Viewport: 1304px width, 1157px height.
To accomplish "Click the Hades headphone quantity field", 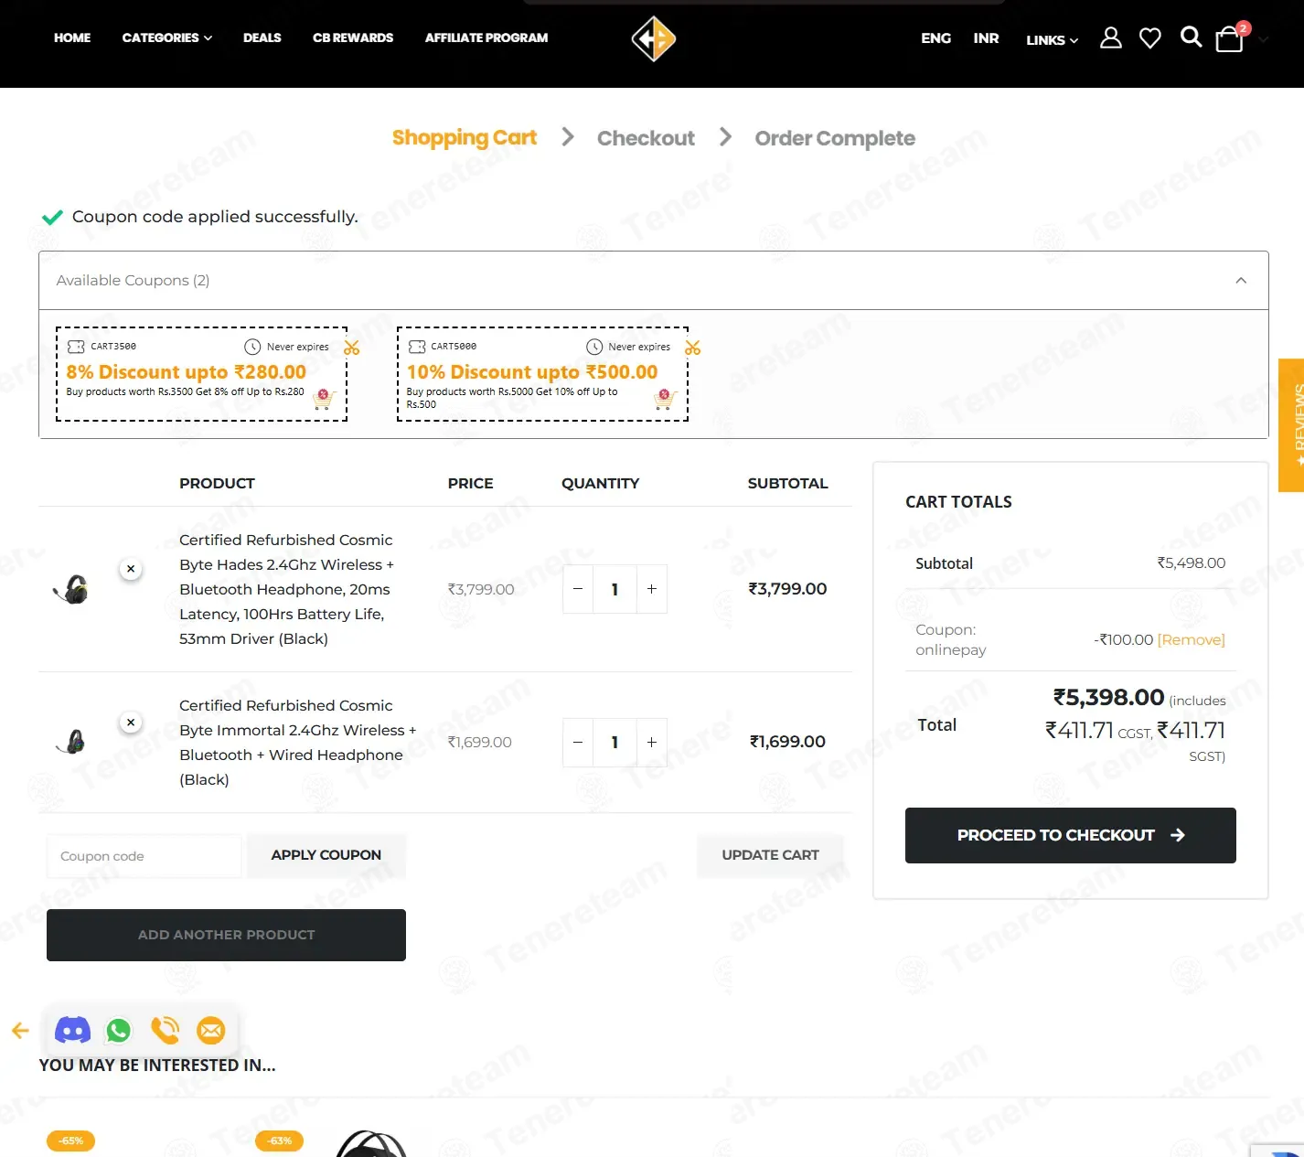I will coord(615,589).
